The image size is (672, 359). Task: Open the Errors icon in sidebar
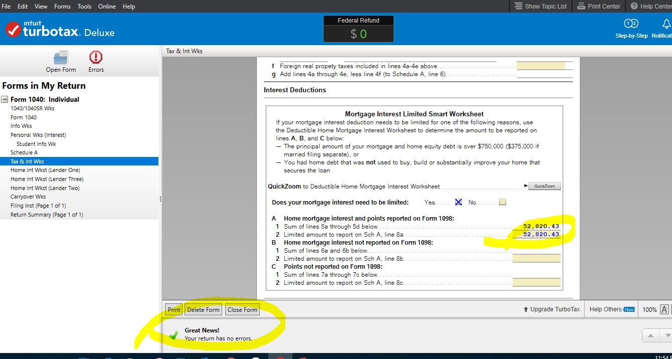point(96,57)
